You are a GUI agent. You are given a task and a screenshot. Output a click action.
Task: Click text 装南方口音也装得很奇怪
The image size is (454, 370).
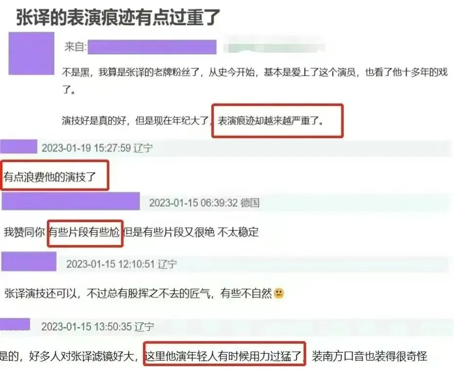(x=370, y=356)
